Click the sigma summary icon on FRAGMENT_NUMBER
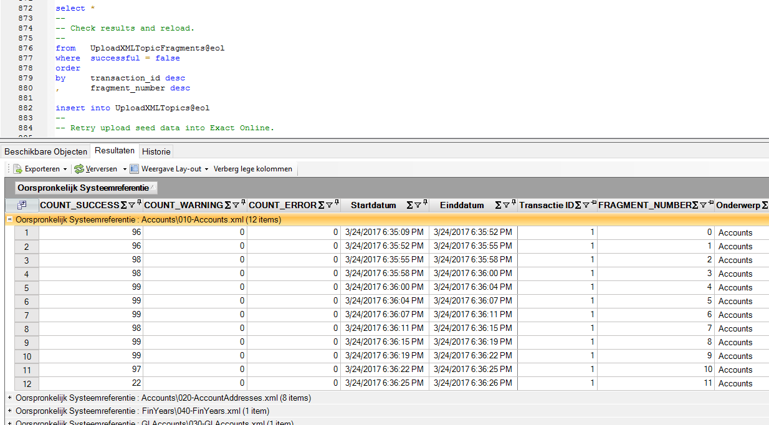769x425 pixels. 695,205
